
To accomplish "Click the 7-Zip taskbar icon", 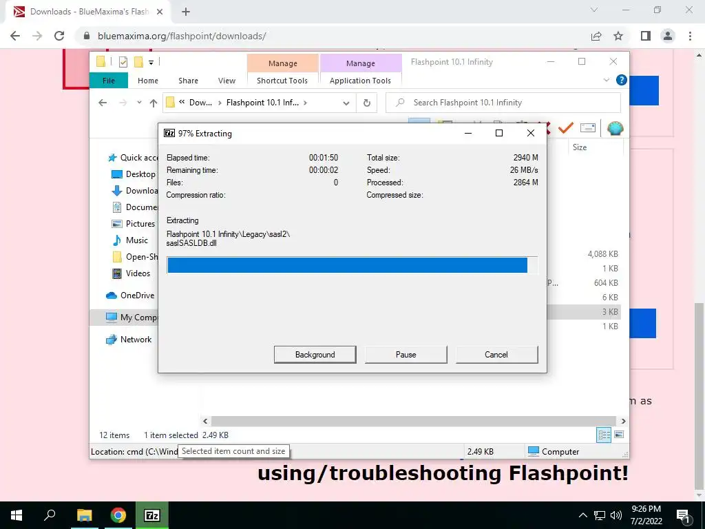I will tap(152, 515).
